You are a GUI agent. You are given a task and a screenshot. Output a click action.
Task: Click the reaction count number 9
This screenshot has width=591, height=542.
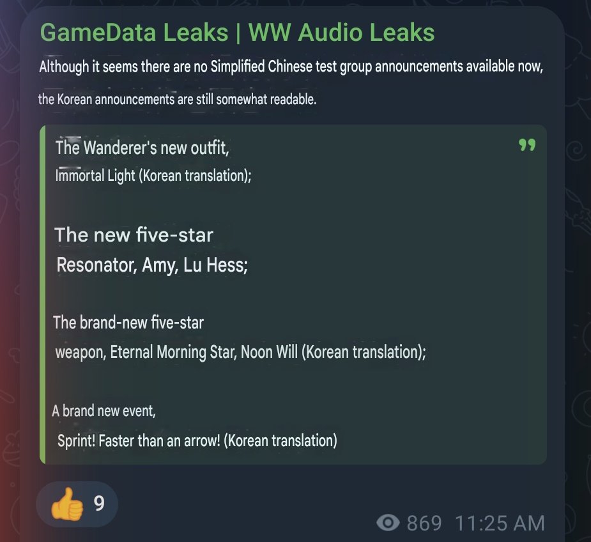tap(99, 504)
